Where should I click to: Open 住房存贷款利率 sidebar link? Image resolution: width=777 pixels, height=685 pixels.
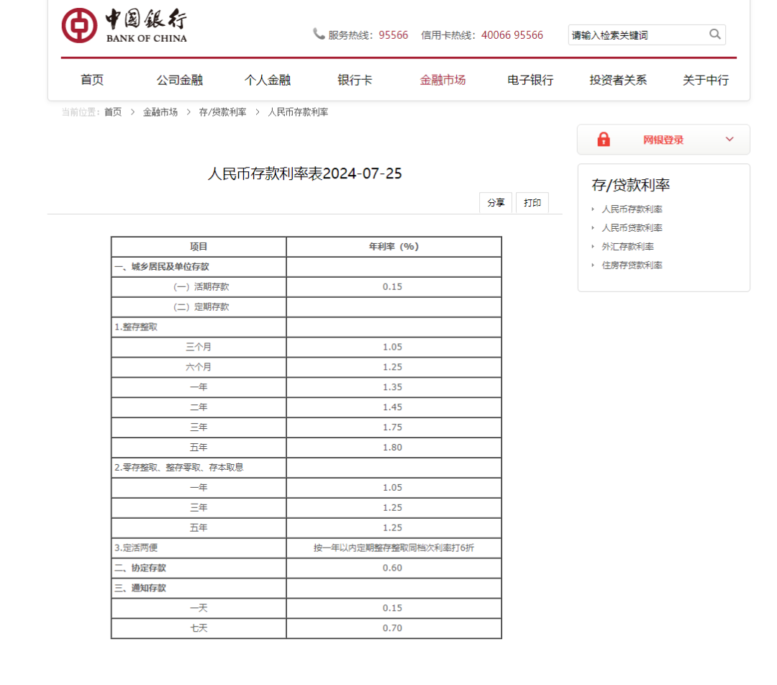pos(632,266)
